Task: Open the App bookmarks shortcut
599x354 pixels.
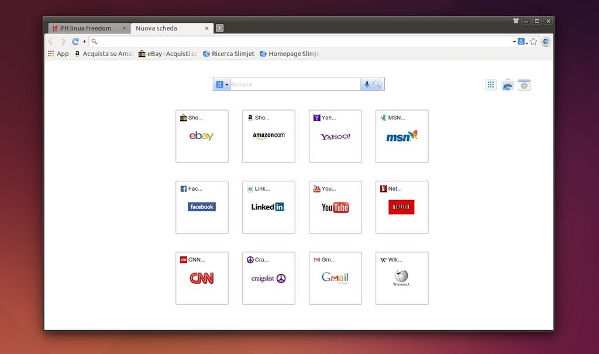Action: [x=58, y=54]
